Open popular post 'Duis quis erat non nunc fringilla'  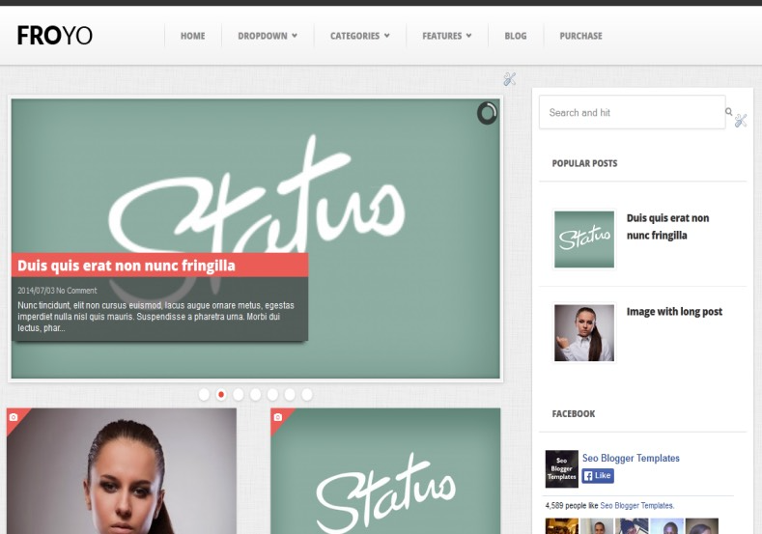point(667,227)
